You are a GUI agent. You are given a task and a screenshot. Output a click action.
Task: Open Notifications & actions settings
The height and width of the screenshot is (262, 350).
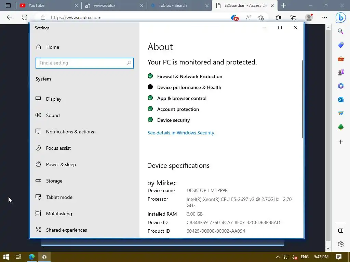(x=65, y=132)
